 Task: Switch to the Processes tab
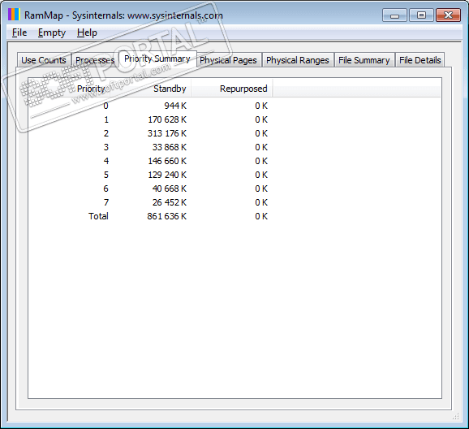pos(95,60)
